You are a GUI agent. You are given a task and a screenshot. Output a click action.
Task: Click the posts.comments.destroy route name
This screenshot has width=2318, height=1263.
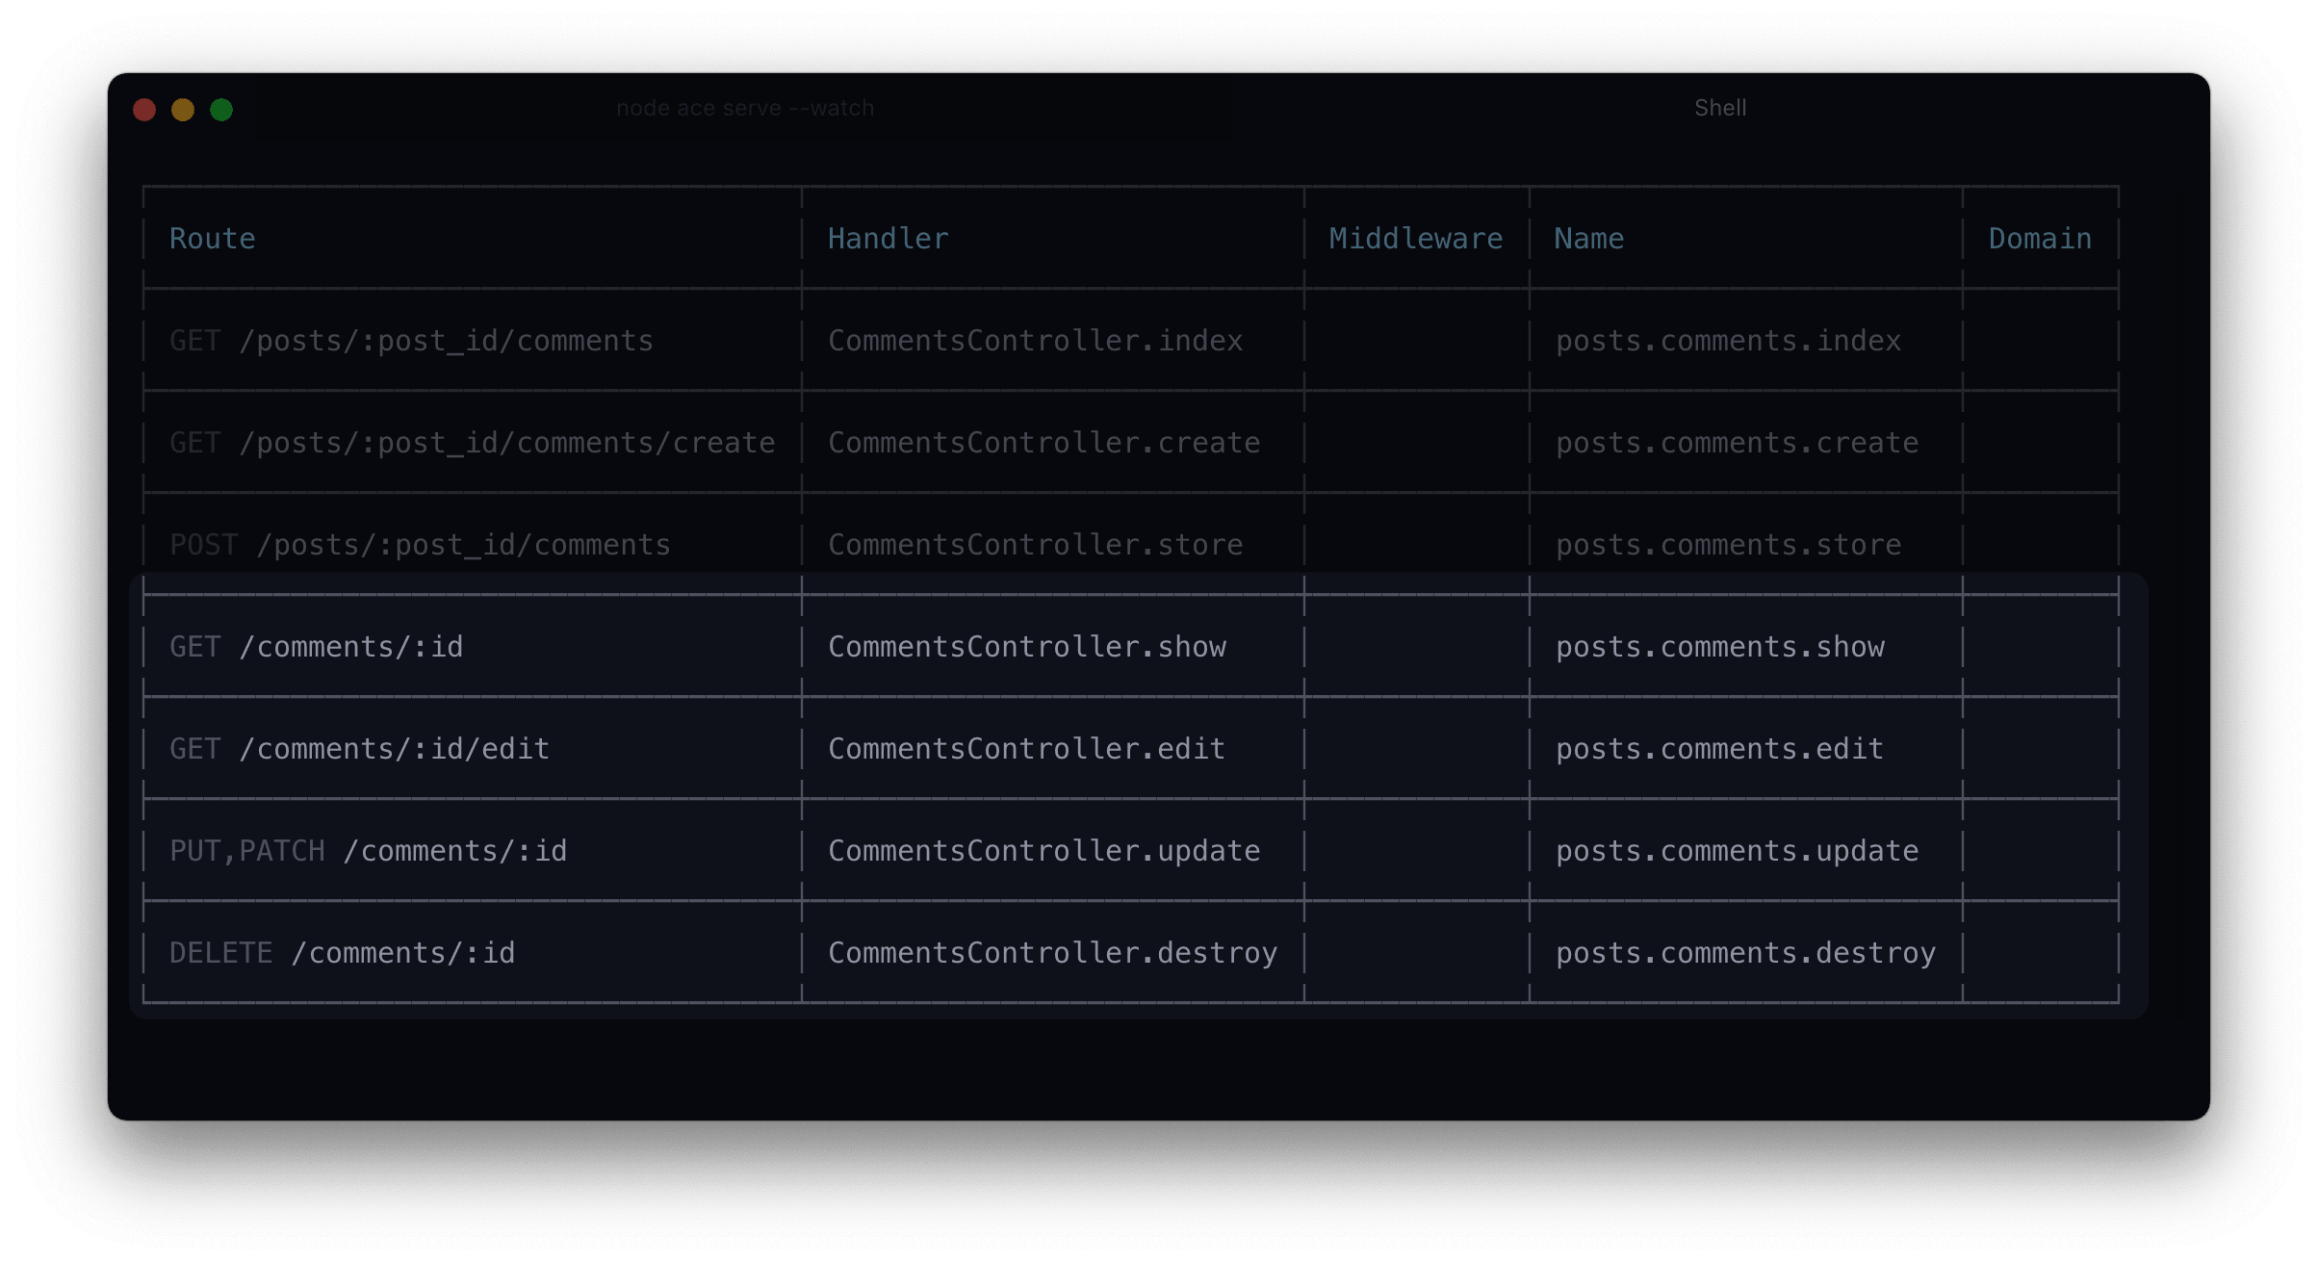1745,953
